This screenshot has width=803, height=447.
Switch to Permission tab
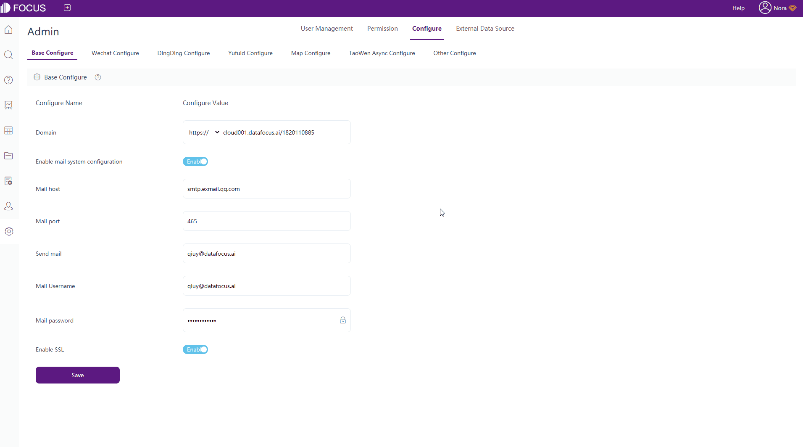coord(382,29)
